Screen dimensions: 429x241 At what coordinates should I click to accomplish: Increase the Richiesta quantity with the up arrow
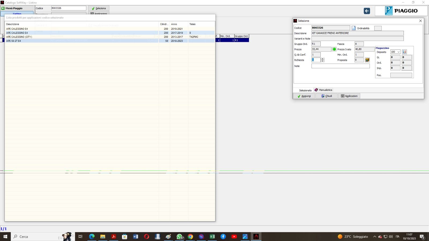coord(323,59)
